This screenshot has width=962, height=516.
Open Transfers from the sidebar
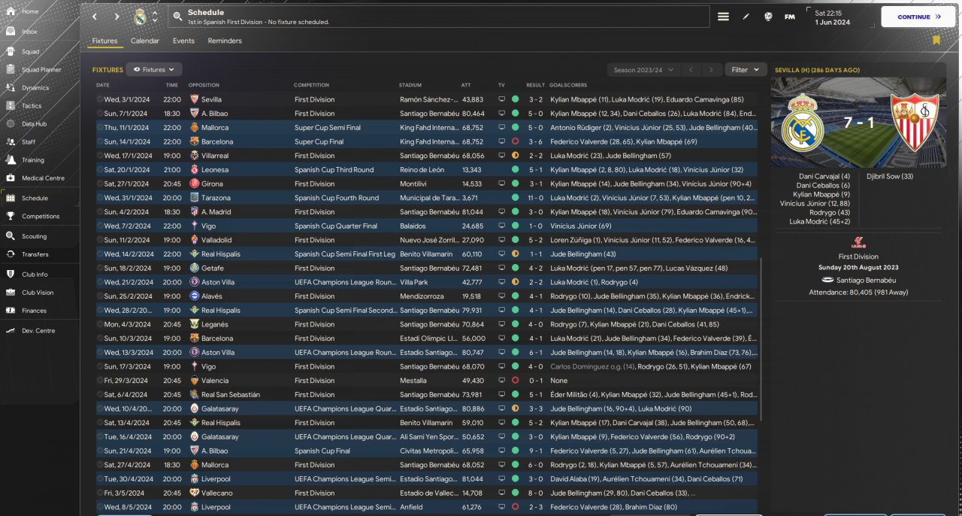click(x=35, y=254)
